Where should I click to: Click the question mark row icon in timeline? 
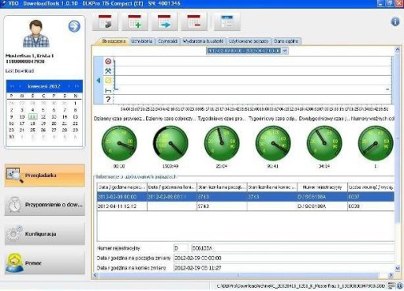(108, 100)
